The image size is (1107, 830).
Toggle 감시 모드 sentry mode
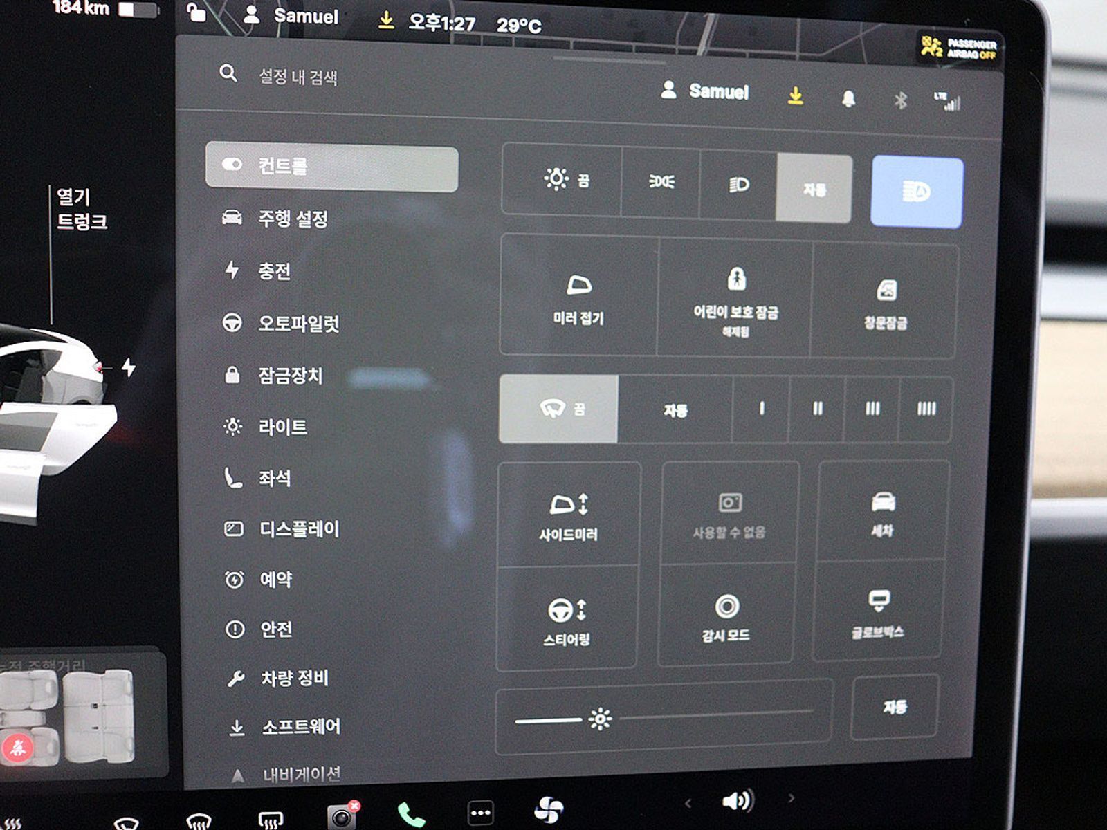[726, 616]
